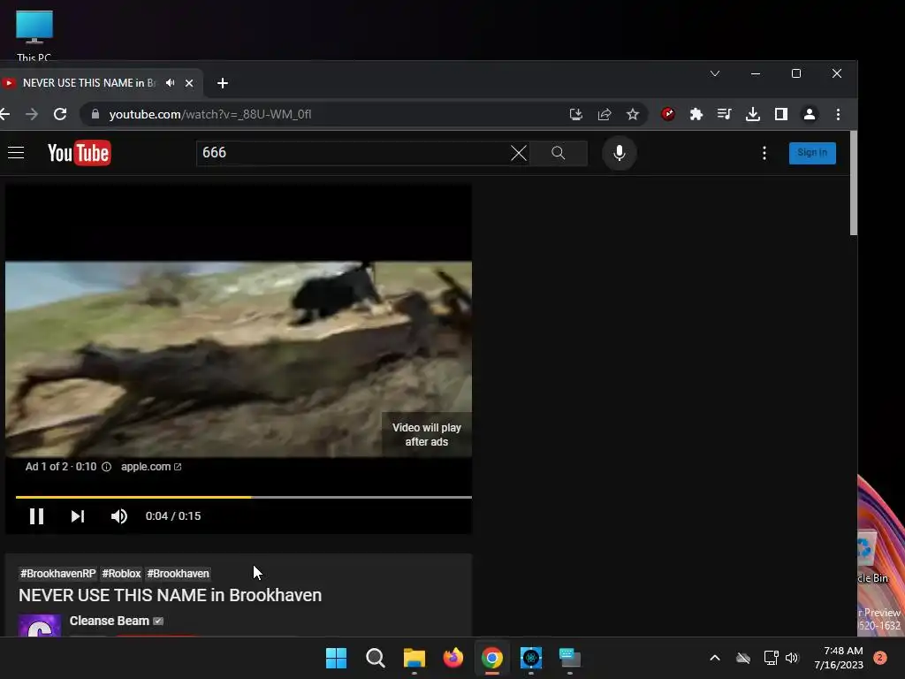This screenshot has width=905, height=679.
Task: Switch to Chrome in taskbar
Action: pos(491,658)
